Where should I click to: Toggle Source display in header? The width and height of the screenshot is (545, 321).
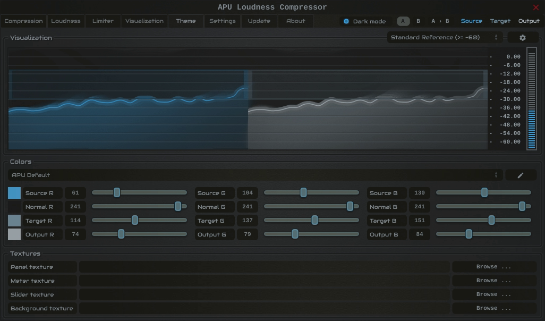471,21
